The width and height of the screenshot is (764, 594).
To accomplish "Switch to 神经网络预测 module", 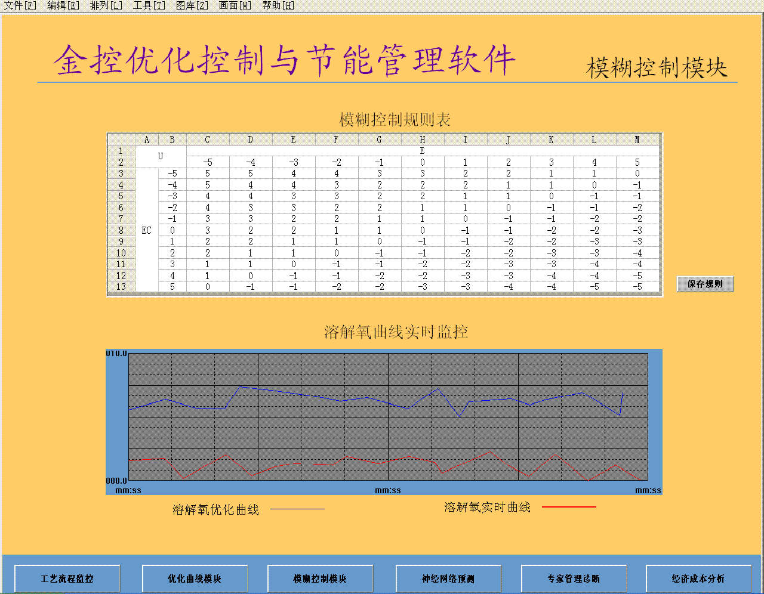I will [448, 578].
